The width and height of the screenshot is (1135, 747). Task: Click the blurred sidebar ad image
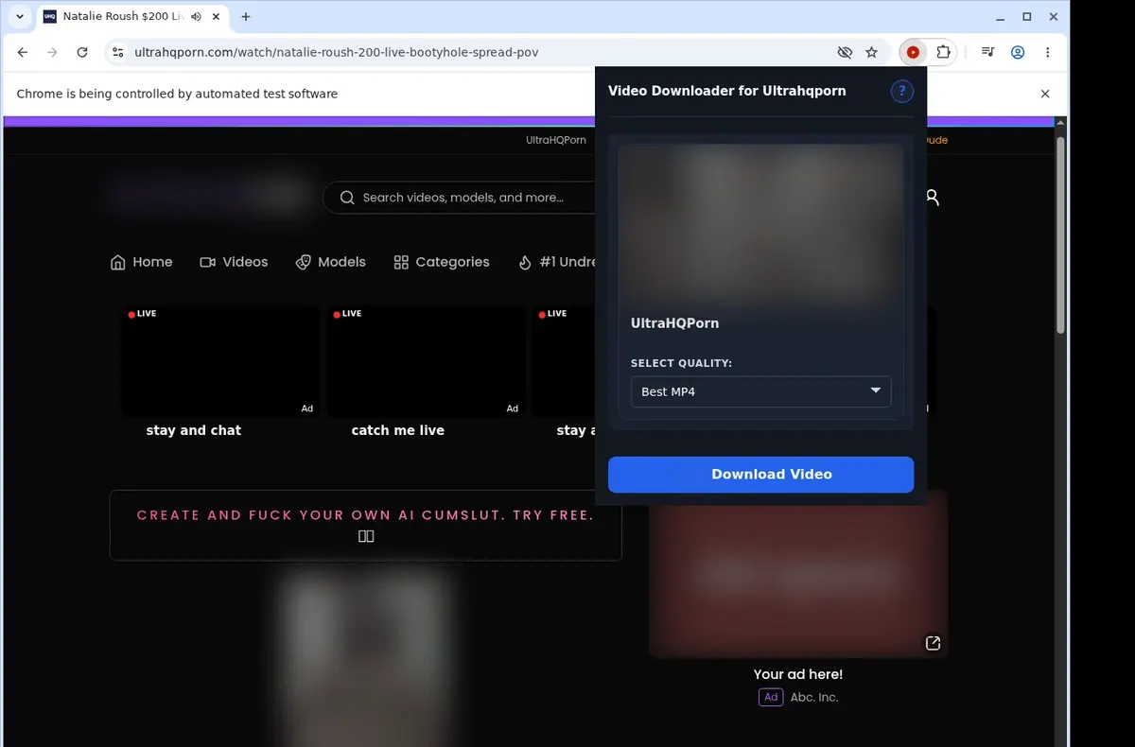click(x=798, y=574)
